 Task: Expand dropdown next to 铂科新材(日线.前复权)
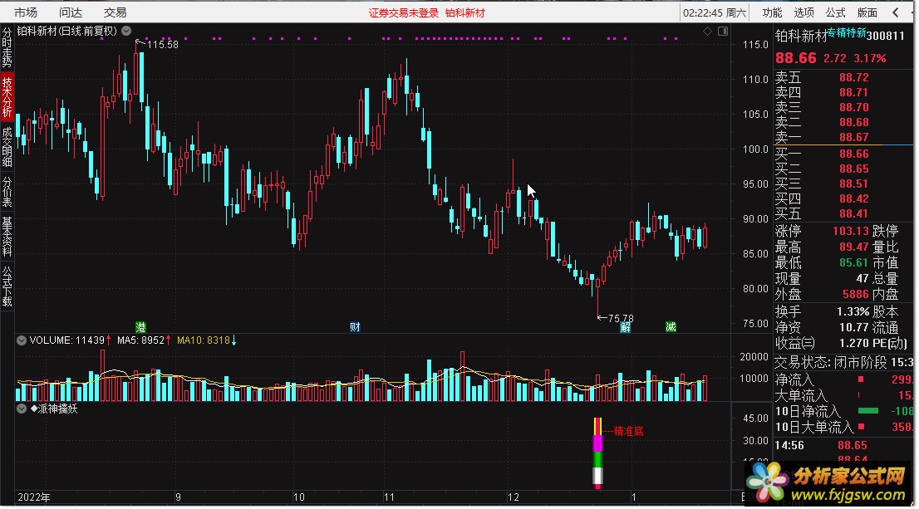[126, 31]
